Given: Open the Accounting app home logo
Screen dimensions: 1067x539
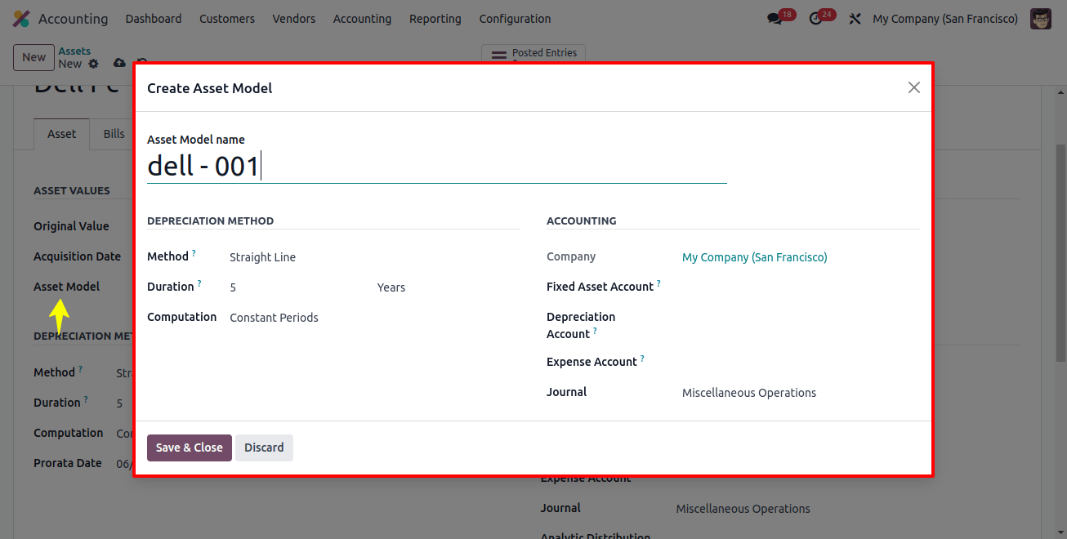Looking at the screenshot, I should click(21, 18).
